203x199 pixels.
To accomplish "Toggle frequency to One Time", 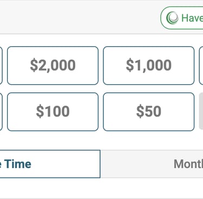I will point(50,164).
